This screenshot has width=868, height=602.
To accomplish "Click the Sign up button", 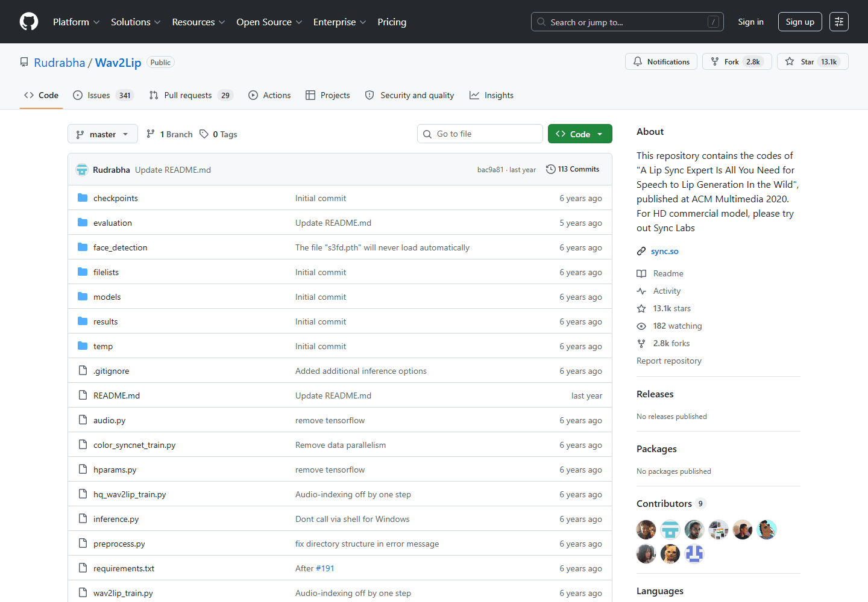I will point(800,22).
